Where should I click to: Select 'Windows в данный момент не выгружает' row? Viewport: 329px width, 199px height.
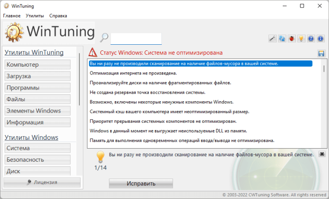coord(200,131)
